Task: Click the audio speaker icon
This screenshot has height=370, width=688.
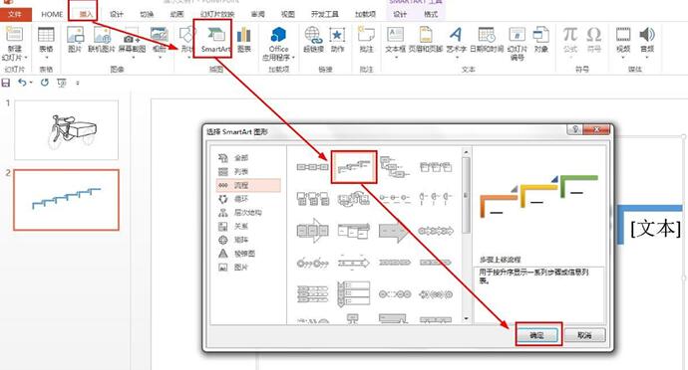Action: coord(647,34)
